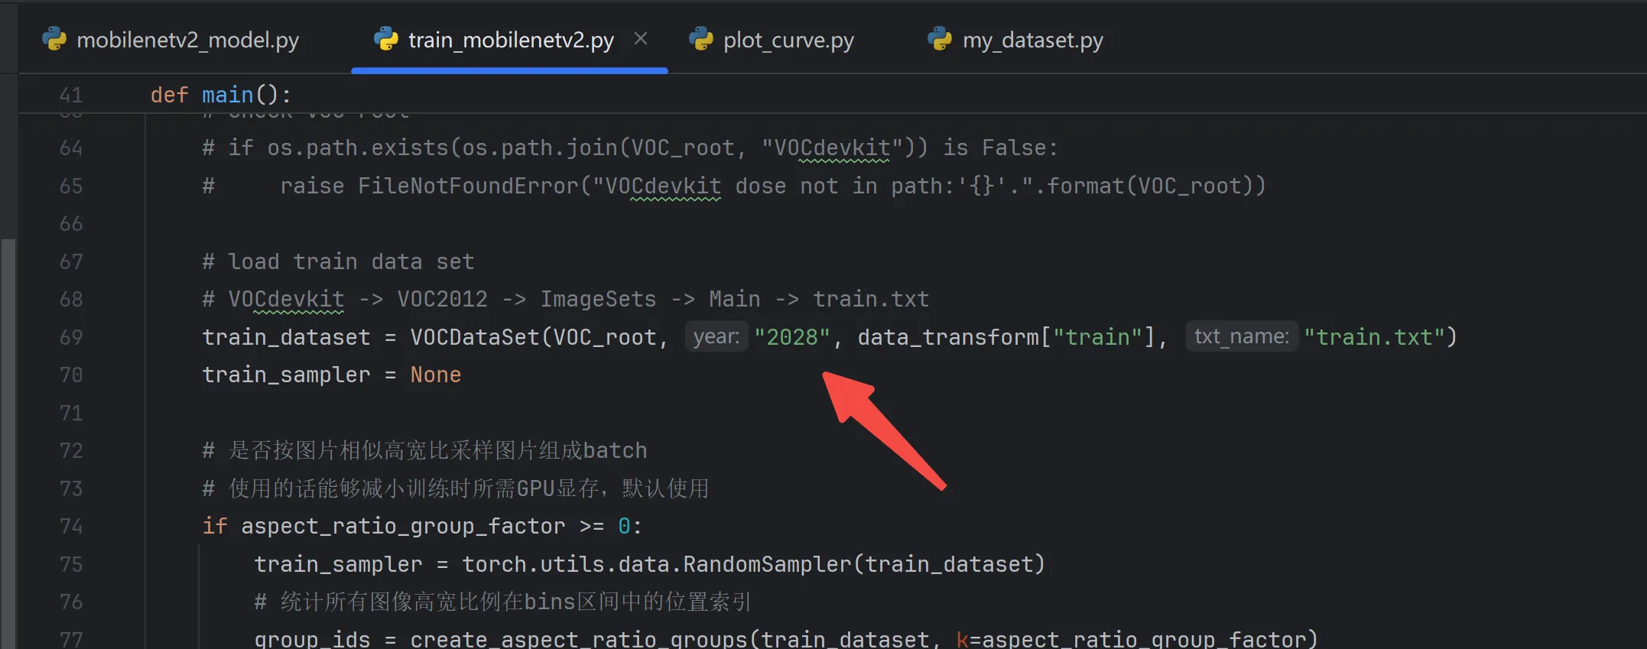Close the train_mobilenetv2.py tab
The image size is (1647, 649).
tap(641, 39)
